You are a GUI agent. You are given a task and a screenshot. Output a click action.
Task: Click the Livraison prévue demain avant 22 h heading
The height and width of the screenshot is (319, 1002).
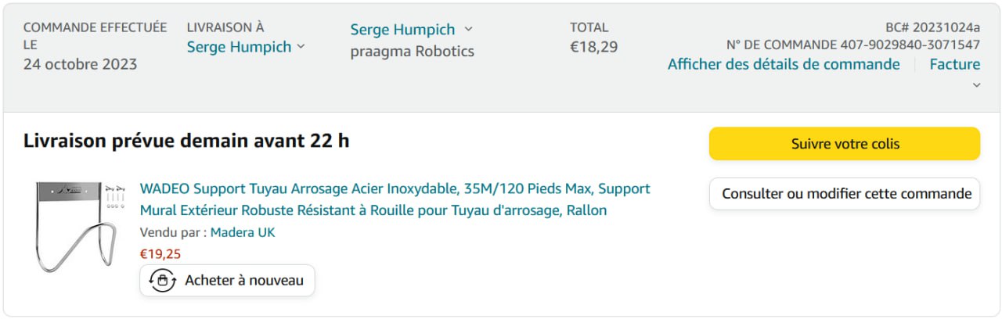coord(186,141)
